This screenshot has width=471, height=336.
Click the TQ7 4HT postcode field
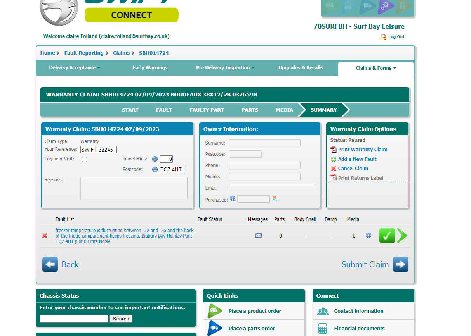click(172, 169)
